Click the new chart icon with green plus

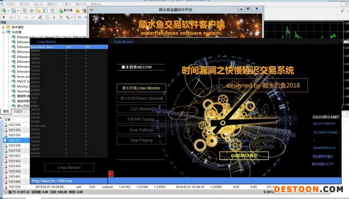(4, 10)
